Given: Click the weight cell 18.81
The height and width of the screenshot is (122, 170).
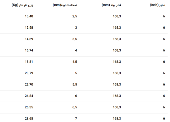Looking at the screenshot, I should 29,62.
